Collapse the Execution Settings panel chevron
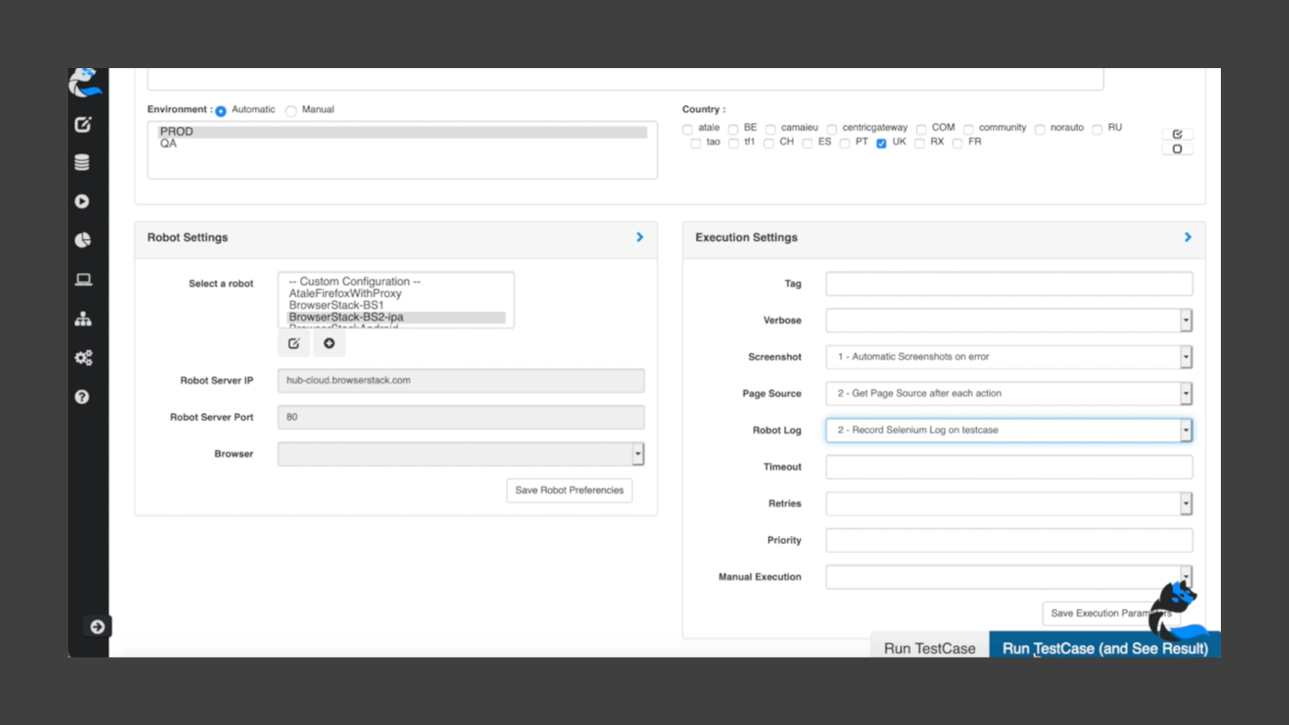The height and width of the screenshot is (725, 1289). click(x=1188, y=237)
